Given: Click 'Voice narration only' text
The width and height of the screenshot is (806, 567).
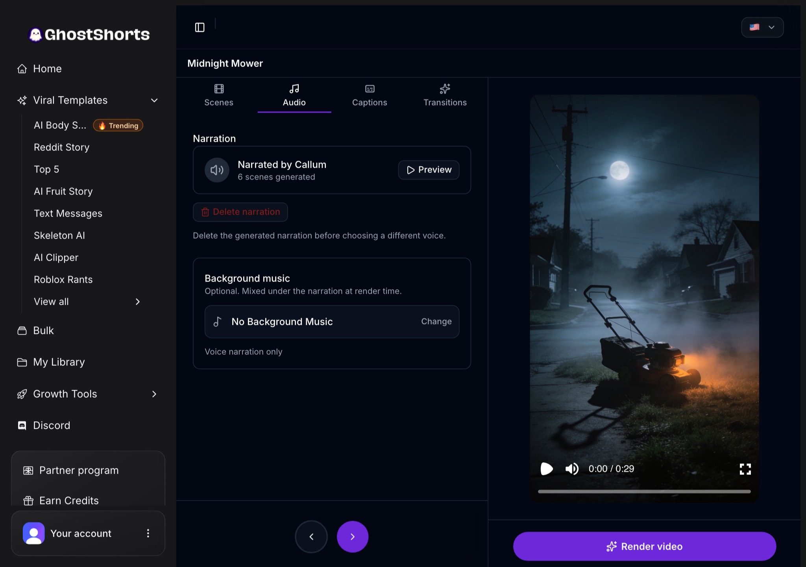Looking at the screenshot, I should 243,352.
